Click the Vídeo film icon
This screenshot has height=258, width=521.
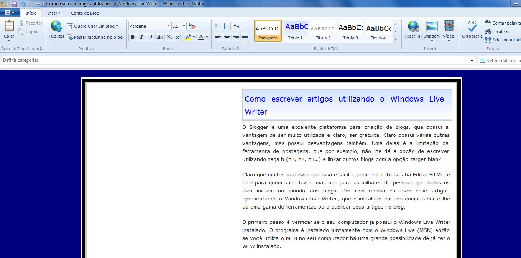click(449, 26)
